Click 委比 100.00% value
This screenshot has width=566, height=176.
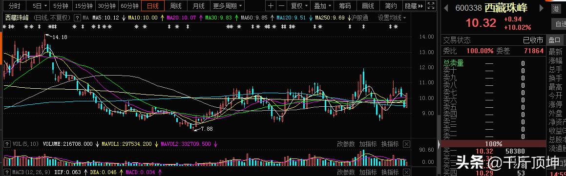click(480, 51)
